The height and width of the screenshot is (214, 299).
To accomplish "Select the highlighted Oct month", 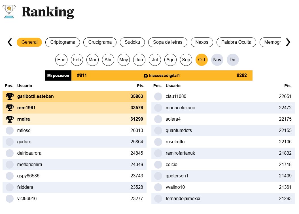I will pyautogui.click(x=202, y=60).
